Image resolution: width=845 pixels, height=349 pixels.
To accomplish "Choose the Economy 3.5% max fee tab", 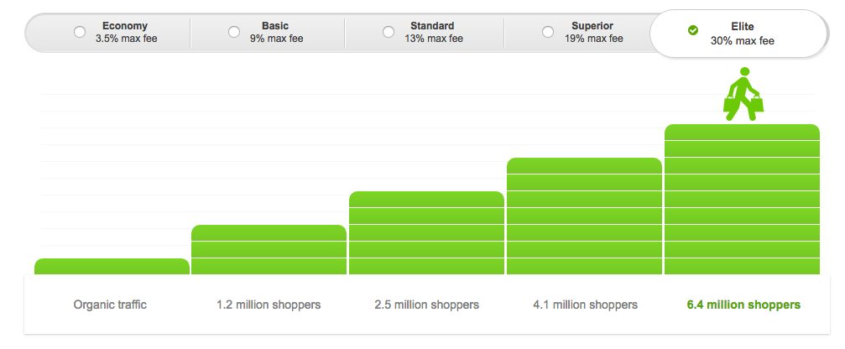I will (x=126, y=32).
